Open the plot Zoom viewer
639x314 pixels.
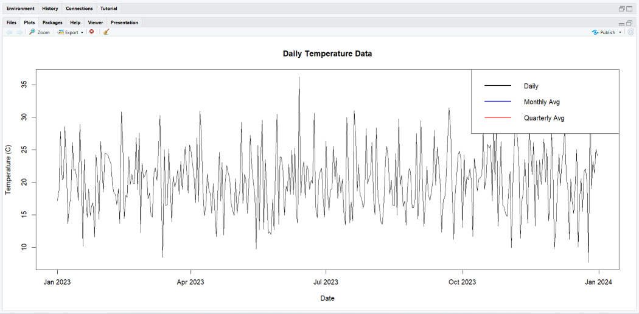click(x=40, y=32)
